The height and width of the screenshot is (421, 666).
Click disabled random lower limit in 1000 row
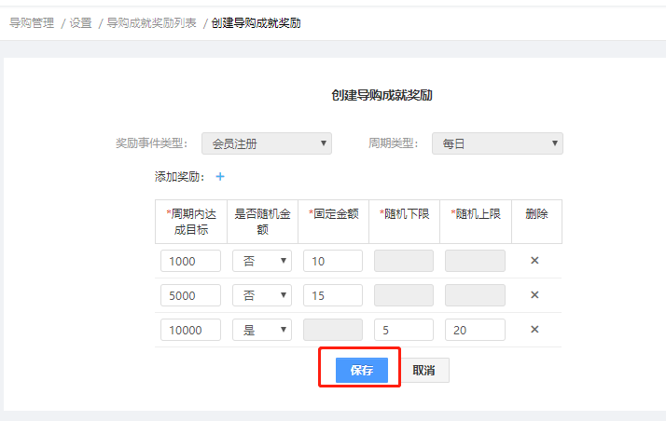tap(404, 261)
